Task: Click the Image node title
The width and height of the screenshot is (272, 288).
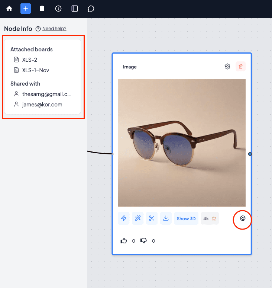Action: pyautogui.click(x=130, y=67)
